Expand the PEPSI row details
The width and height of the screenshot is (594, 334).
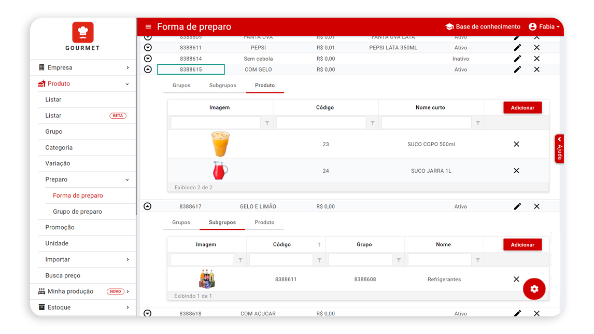[x=148, y=48]
